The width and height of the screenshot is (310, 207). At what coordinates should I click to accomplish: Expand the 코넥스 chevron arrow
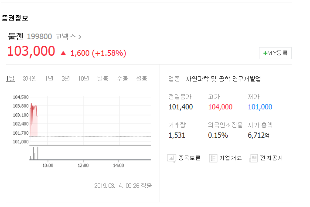click(80, 37)
